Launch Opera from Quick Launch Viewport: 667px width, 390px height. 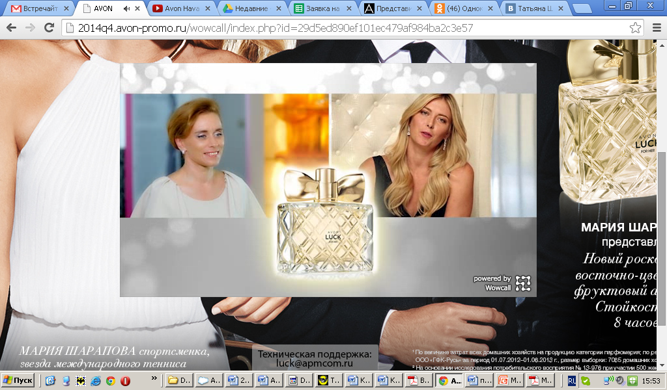[126, 381]
